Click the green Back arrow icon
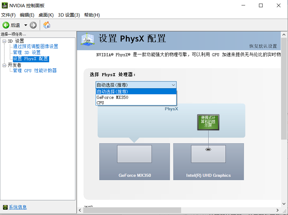 coord(6,25)
